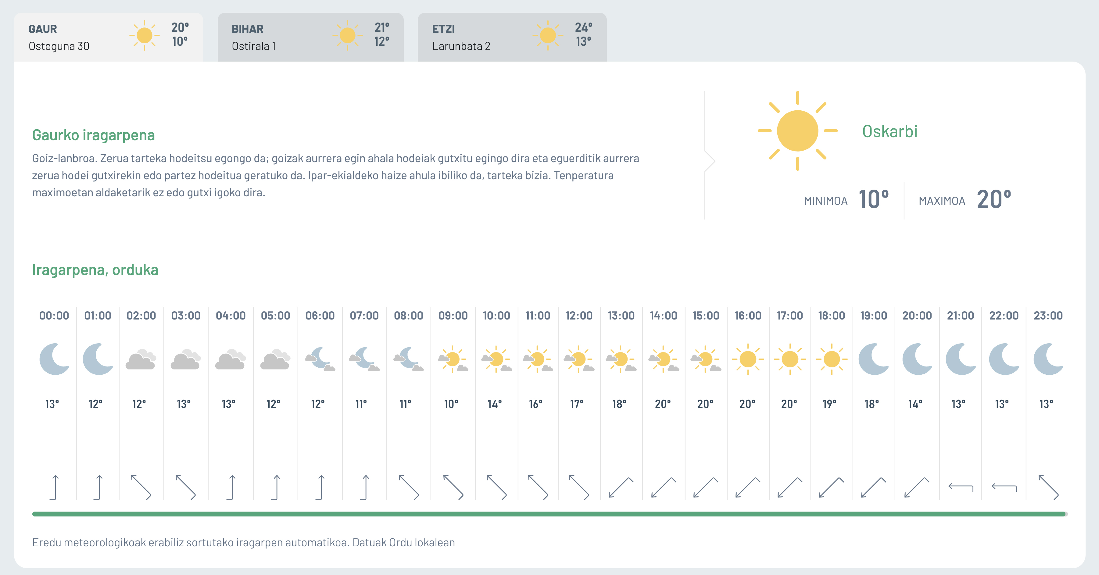The height and width of the screenshot is (575, 1099).
Task: Click the sun icon at 18:00
Action: tap(832, 359)
